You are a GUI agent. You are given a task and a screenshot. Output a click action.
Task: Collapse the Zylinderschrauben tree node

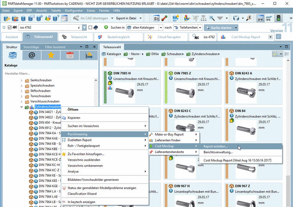pos(21,107)
